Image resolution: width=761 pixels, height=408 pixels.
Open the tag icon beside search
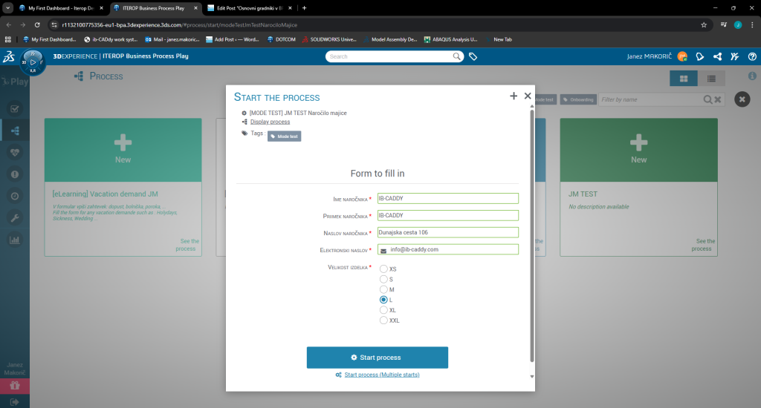coord(473,56)
